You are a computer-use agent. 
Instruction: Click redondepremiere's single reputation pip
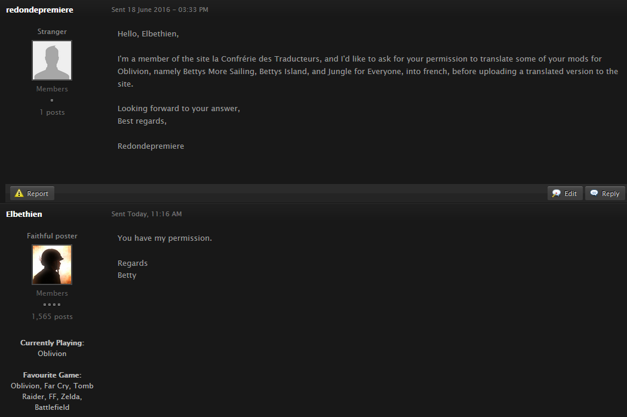pos(52,100)
